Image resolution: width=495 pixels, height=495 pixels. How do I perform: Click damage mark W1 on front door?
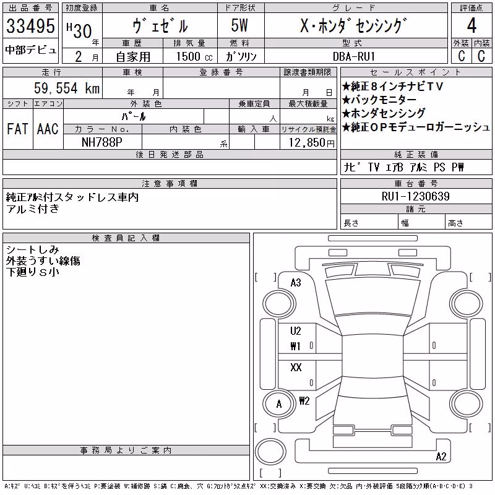296,346
